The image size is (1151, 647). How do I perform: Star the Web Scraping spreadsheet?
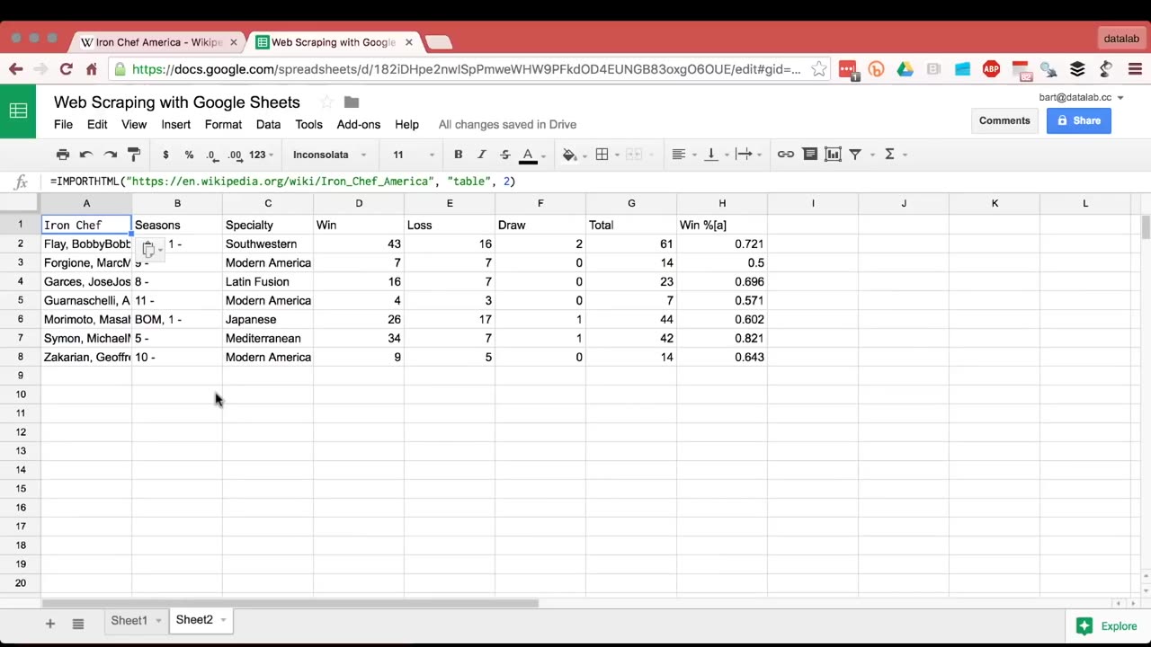[x=326, y=102]
